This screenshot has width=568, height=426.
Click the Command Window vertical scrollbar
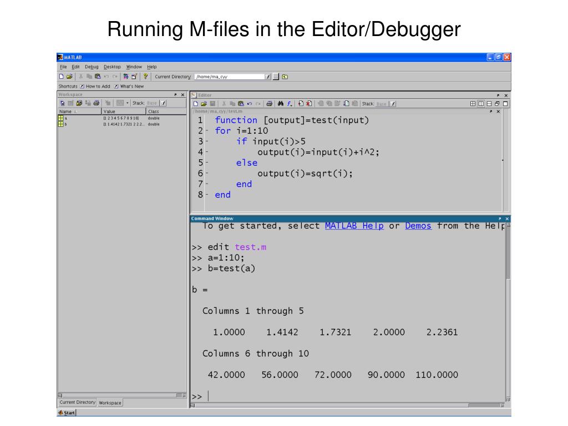coord(508,312)
